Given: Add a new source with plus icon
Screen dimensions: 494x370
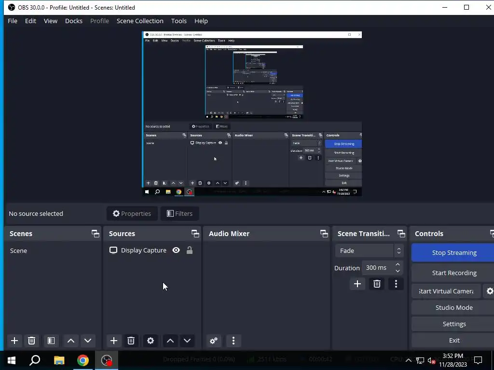Looking at the screenshot, I should tap(114, 341).
